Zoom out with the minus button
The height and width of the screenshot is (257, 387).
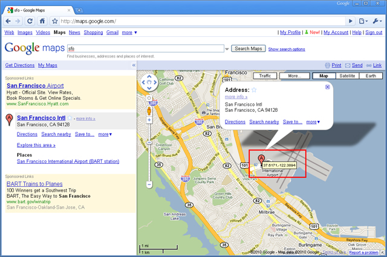coord(149,184)
